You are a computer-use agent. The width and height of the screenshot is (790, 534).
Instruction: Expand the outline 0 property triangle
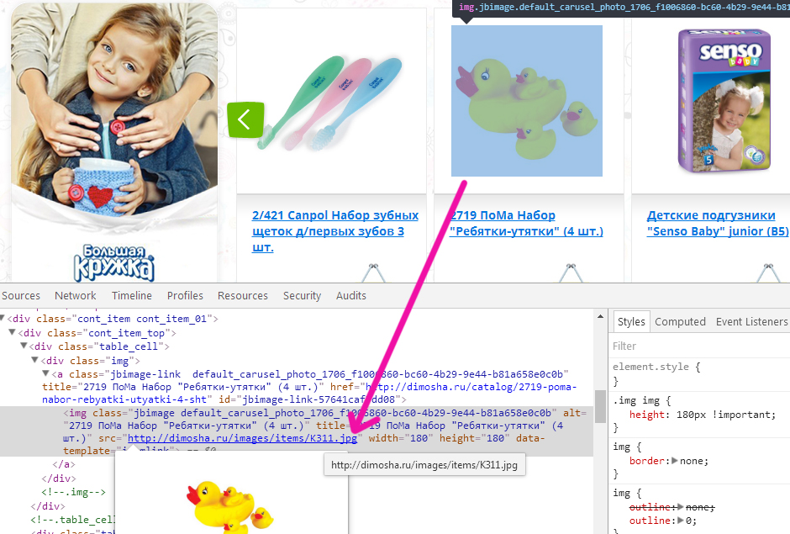point(680,521)
